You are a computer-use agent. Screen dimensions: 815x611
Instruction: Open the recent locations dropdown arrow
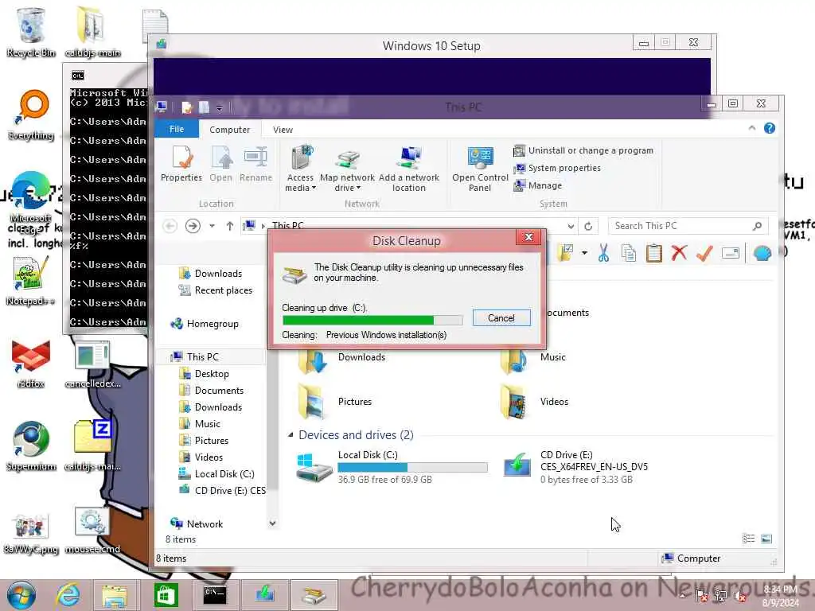(212, 226)
